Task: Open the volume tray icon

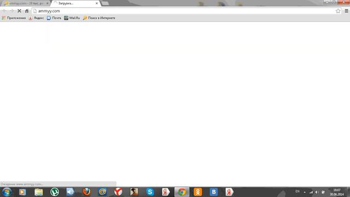Action: [317, 192]
